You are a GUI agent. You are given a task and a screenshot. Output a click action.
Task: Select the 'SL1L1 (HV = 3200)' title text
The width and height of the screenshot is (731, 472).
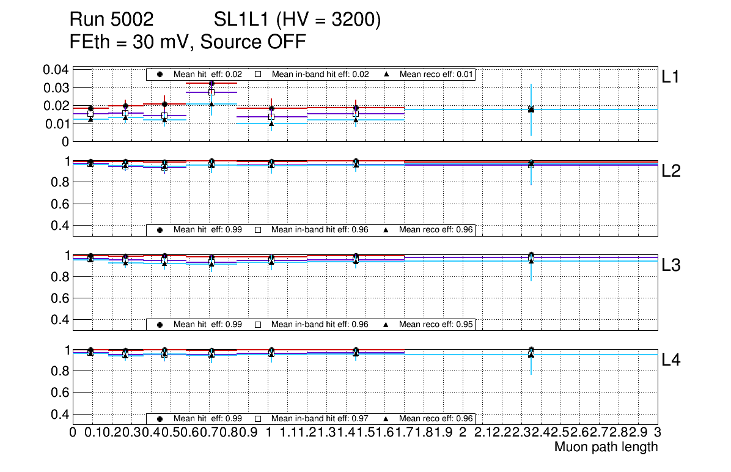click(x=297, y=21)
